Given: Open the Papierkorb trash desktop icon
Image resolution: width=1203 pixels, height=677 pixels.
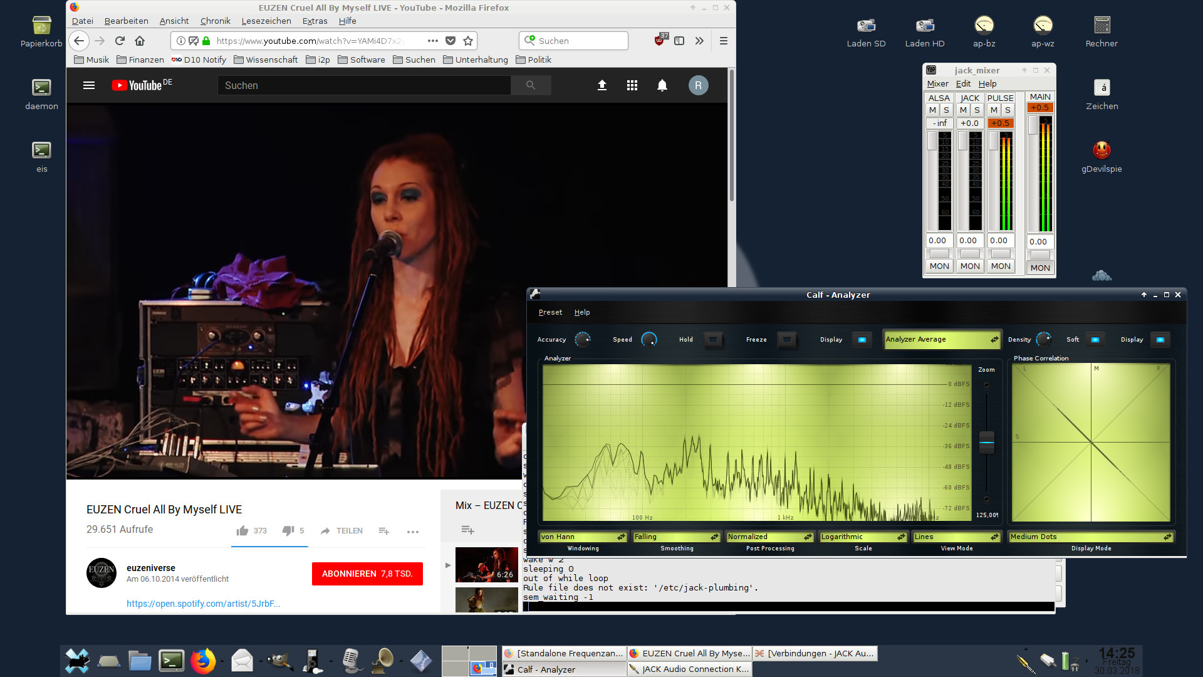Looking at the screenshot, I should (x=41, y=31).
